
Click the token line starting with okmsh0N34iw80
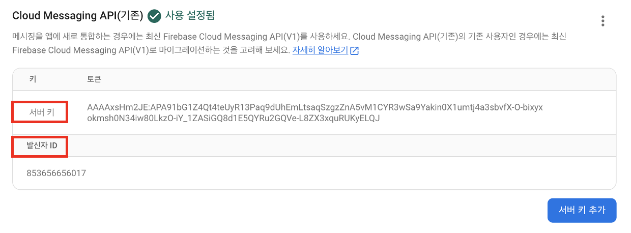(x=234, y=119)
